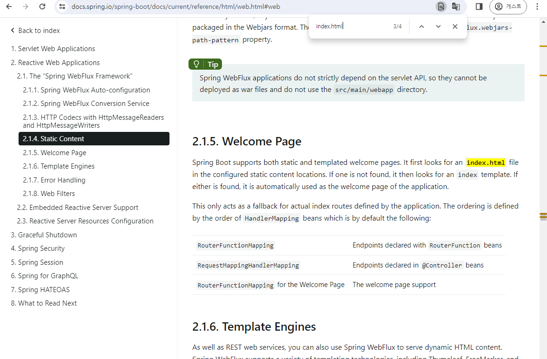Viewport: 547px width, 359px height.
Task: Open 2.3. Reactive Server Resources Configuration
Action: coord(85,221)
